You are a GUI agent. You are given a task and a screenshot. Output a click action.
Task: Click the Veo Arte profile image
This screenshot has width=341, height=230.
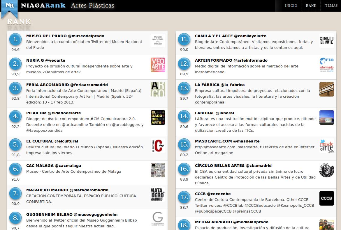[158, 65]
